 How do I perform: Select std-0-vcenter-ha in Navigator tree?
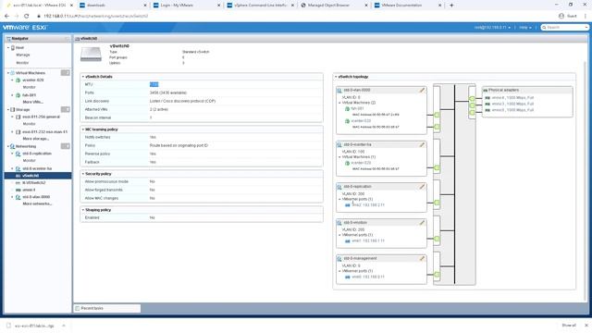coord(37,168)
